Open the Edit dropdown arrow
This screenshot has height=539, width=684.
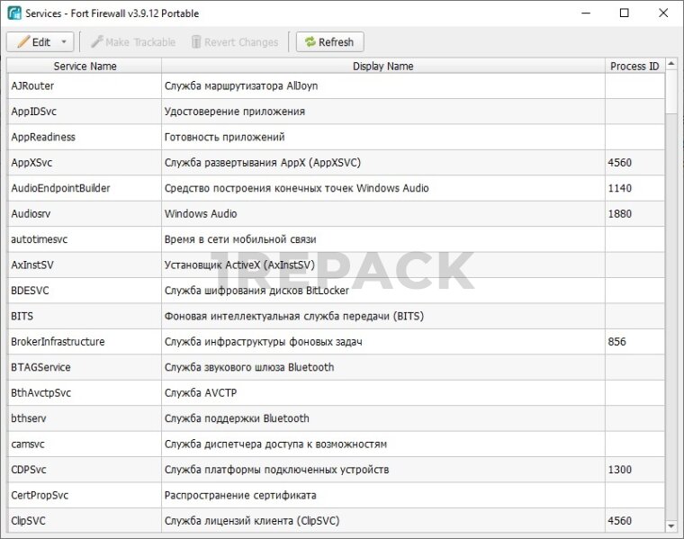point(64,42)
